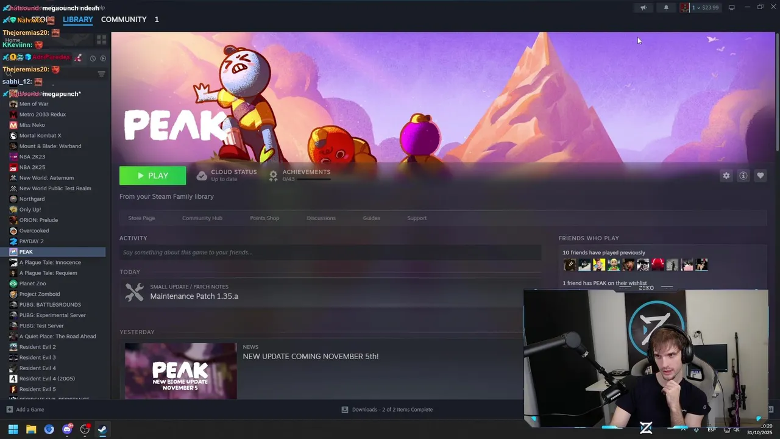Open Maintenance Patch 1.35.a notes
The width and height of the screenshot is (780, 439).
(194, 296)
